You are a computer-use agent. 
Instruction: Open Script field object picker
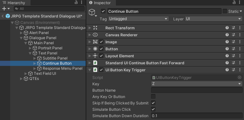240,77
